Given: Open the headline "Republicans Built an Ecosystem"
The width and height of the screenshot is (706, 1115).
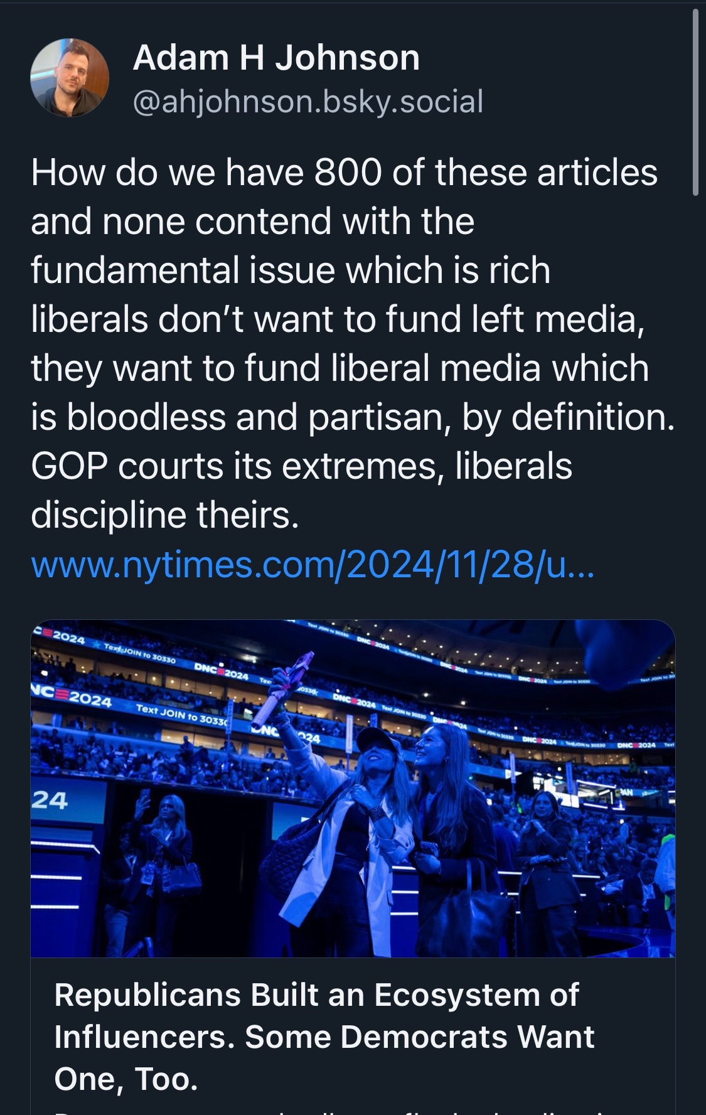Looking at the screenshot, I should [316, 995].
